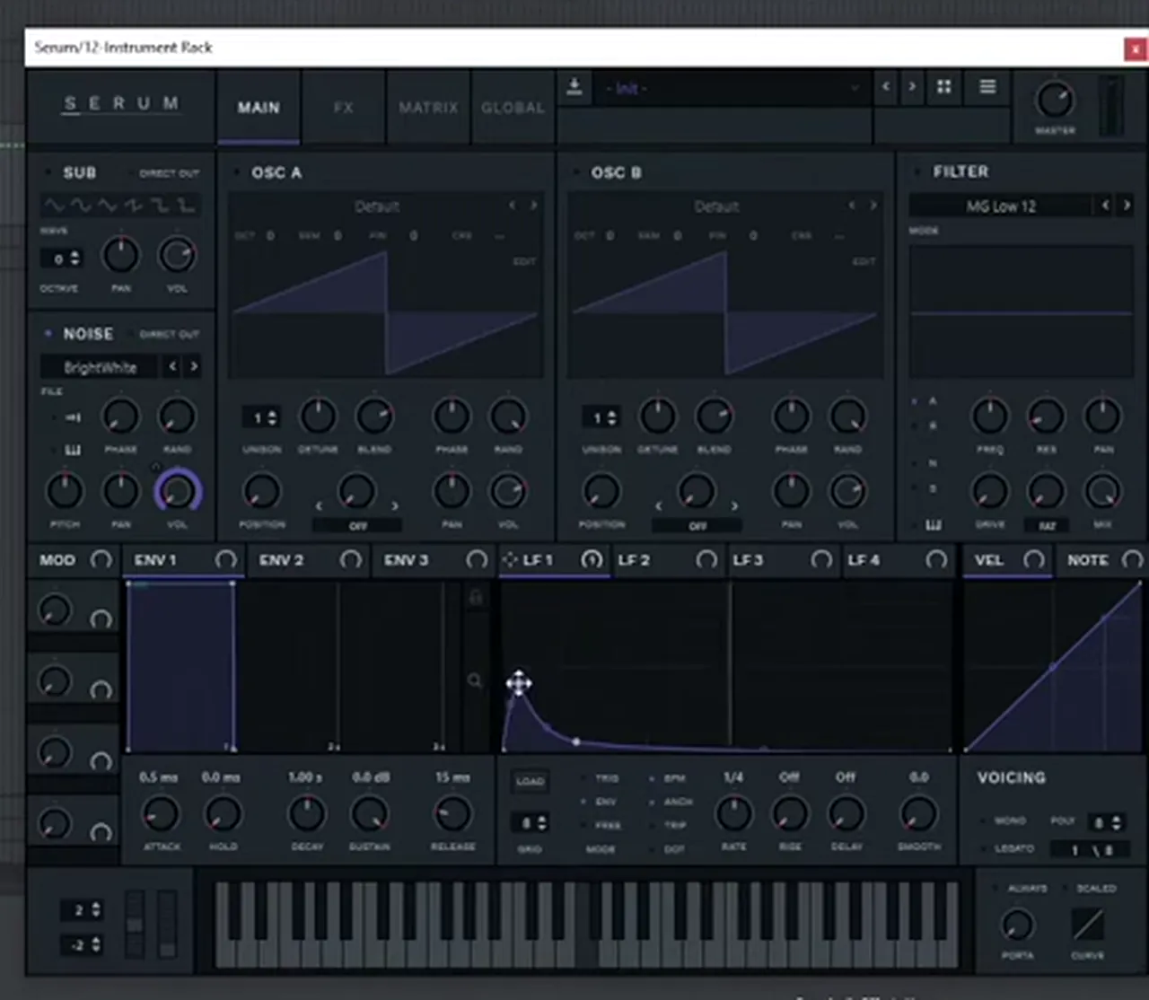The width and height of the screenshot is (1149, 1000).
Task: Go to previous preset arrow
Action: 886,87
